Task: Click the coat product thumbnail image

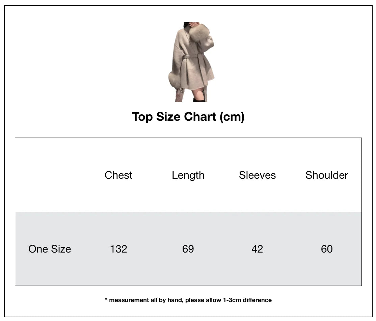Action: pyautogui.click(x=191, y=62)
